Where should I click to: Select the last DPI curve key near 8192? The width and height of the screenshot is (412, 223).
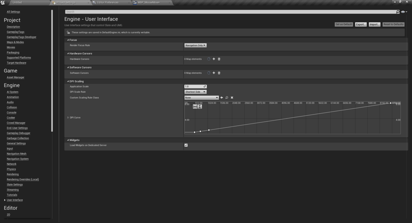pyautogui.click(x=391, y=103)
